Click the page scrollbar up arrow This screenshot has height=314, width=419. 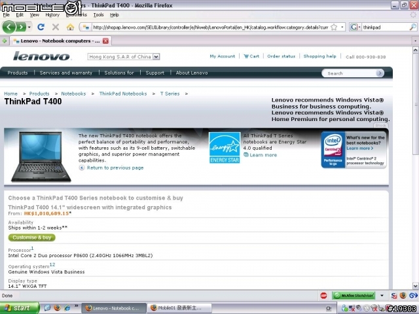(x=416, y=50)
